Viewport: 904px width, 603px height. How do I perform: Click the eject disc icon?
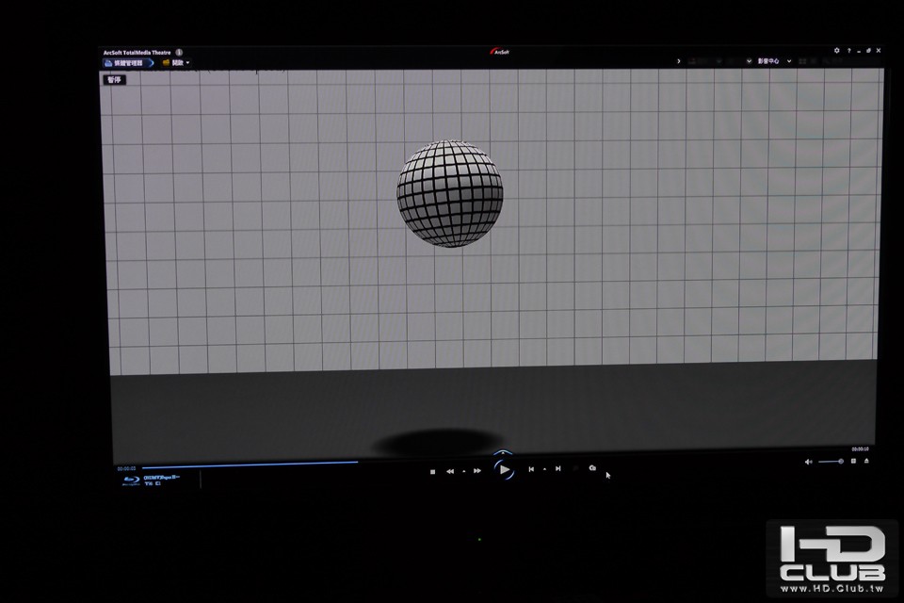[x=866, y=461]
